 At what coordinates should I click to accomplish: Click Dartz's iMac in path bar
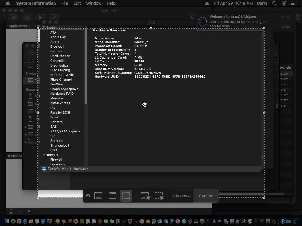pyautogui.click(x=58, y=169)
